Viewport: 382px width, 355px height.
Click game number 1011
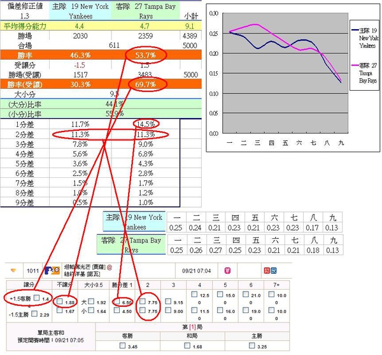point(32,271)
